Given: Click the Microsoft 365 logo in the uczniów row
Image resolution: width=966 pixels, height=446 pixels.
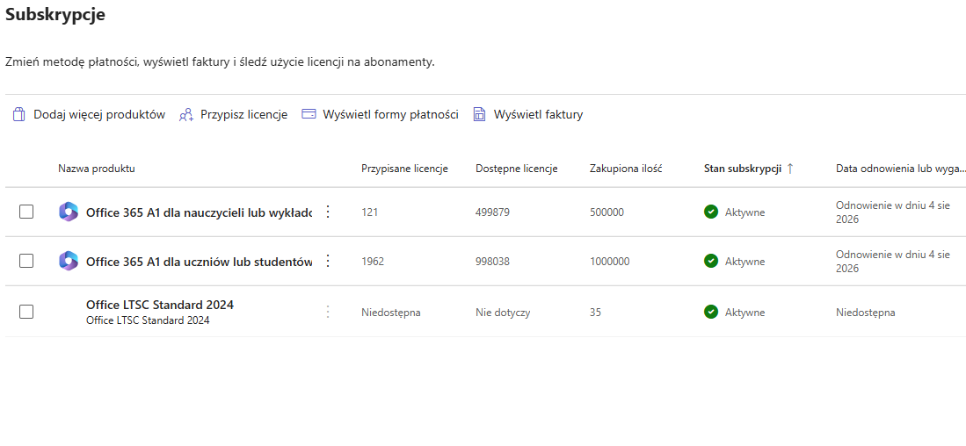Looking at the screenshot, I should click(x=68, y=261).
